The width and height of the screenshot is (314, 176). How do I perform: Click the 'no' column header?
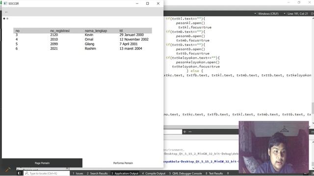tap(18, 31)
